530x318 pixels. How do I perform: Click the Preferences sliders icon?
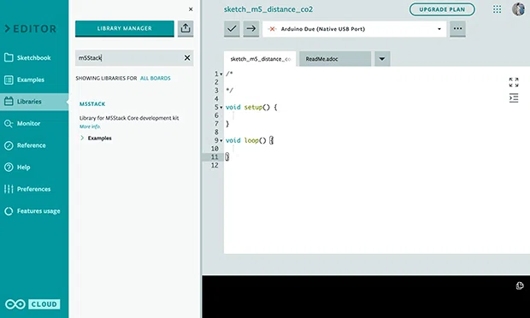click(9, 189)
